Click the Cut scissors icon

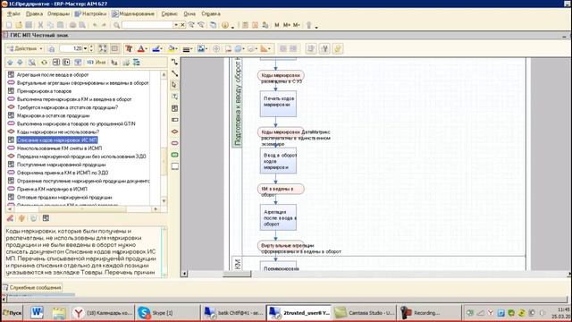coord(40,25)
